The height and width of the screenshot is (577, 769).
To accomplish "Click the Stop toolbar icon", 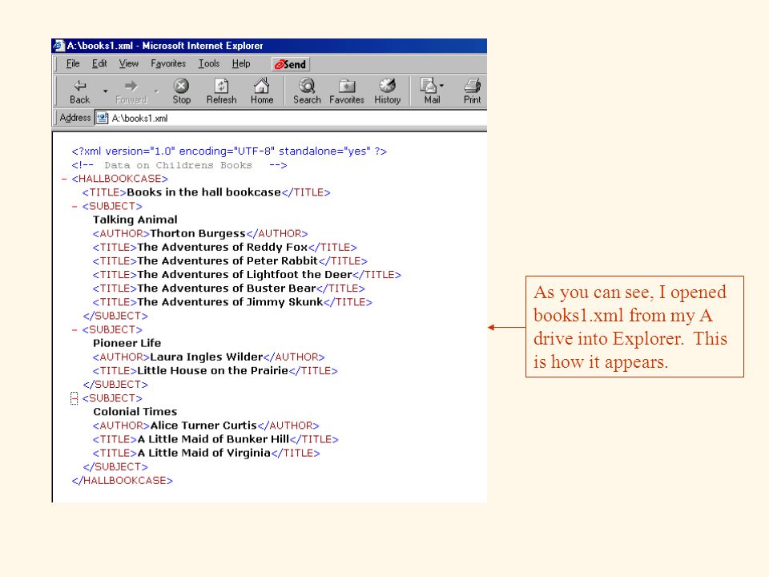I will [x=182, y=91].
